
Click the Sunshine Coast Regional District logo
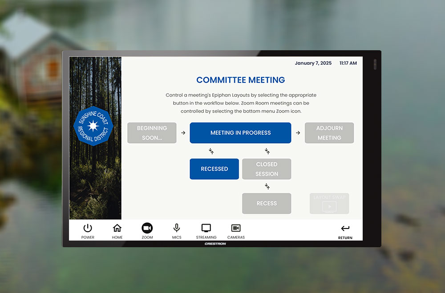(93, 126)
